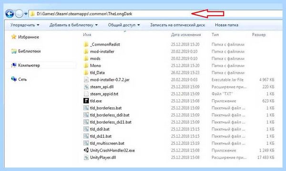Image resolution: width=286 pixels, height=171 pixels.
Task: Click Записать на оптический диск
Action: [x=177, y=25]
